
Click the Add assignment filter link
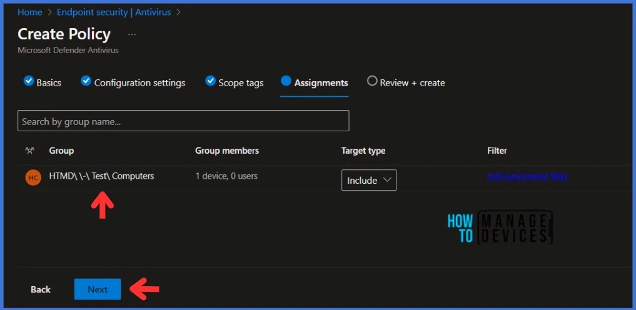click(x=527, y=176)
